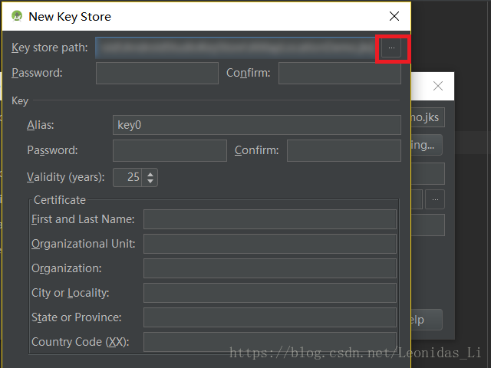Click the Alias field containing key0
The height and width of the screenshot is (368, 491).
click(x=257, y=125)
